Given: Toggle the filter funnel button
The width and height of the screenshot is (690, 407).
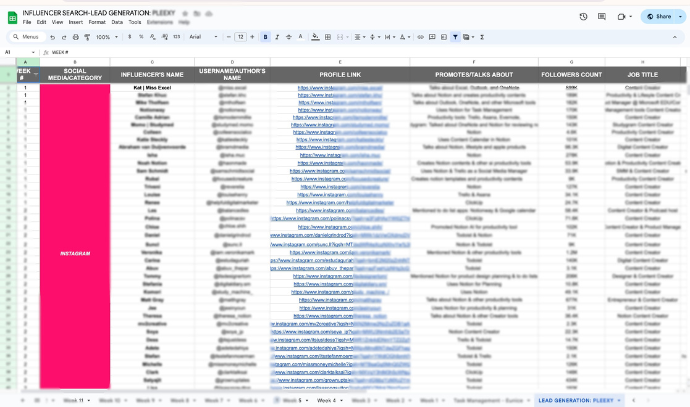Looking at the screenshot, I should 455,38.
